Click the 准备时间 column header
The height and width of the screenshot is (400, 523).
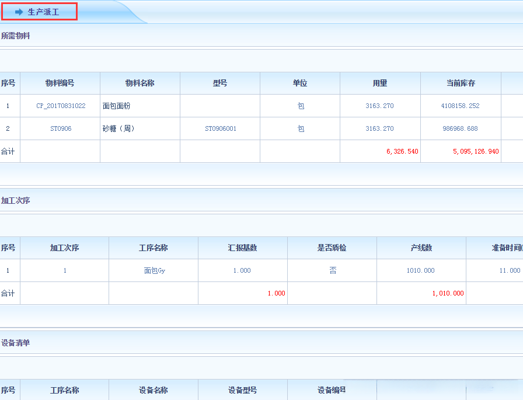pos(494,248)
